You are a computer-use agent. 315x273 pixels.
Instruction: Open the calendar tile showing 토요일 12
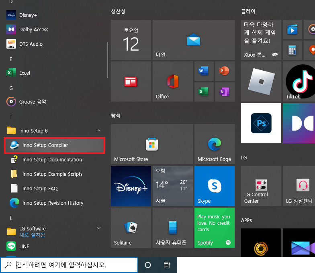(x=131, y=40)
